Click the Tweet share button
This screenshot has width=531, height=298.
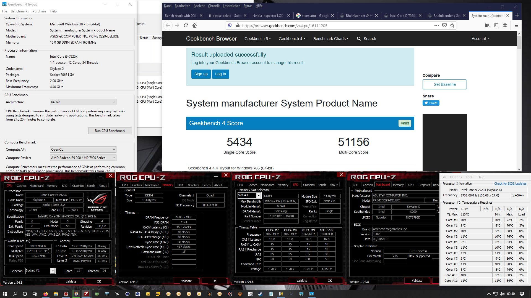point(431,103)
